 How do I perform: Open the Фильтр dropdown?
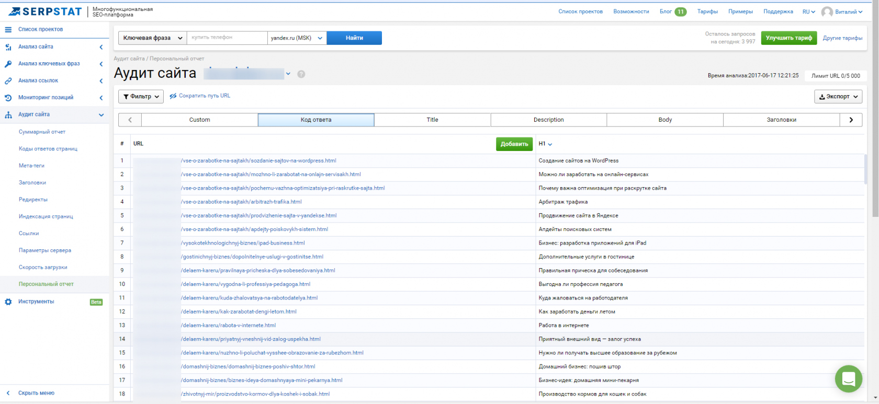(141, 97)
